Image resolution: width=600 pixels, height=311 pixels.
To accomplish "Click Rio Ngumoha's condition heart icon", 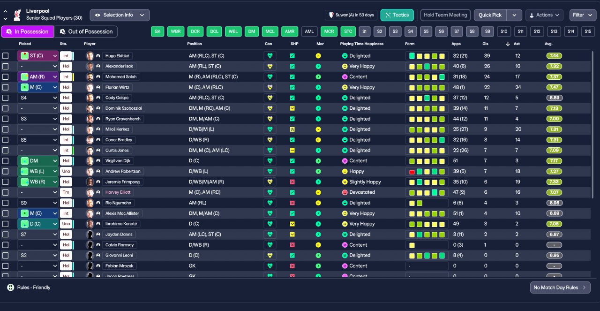I will [x=270, y=203].
